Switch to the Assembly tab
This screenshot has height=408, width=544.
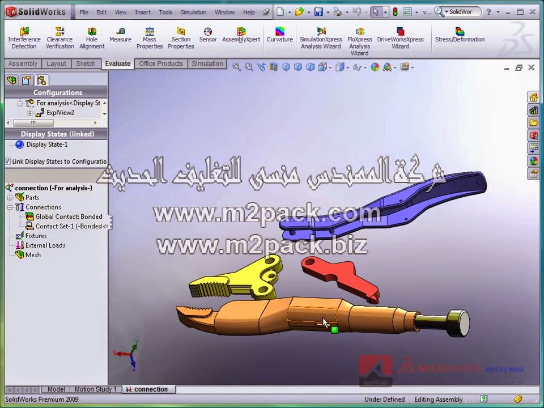23,64
